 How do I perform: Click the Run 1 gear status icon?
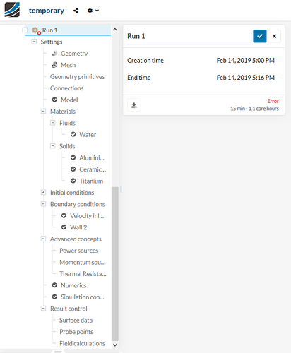pos(36,30)
